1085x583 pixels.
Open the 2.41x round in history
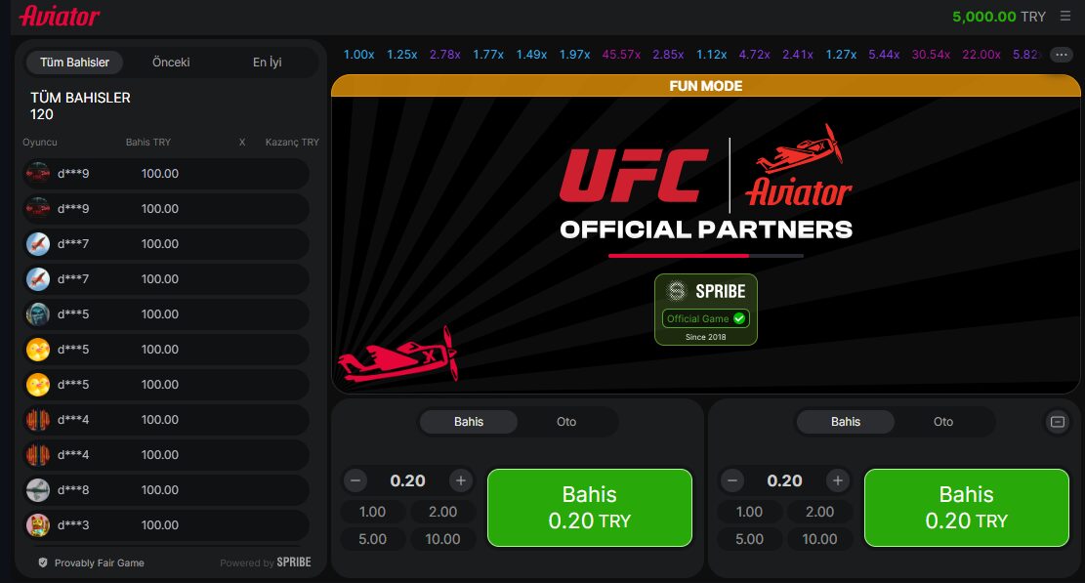pos(798,55)
